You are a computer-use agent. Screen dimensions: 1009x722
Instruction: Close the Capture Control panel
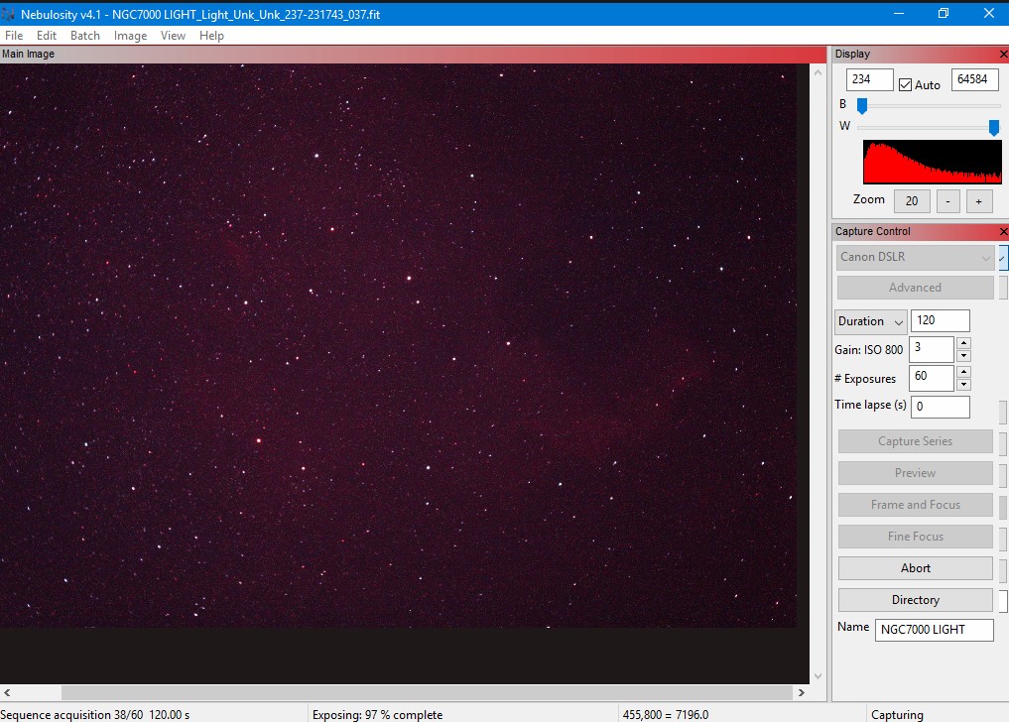(1003, 231)
